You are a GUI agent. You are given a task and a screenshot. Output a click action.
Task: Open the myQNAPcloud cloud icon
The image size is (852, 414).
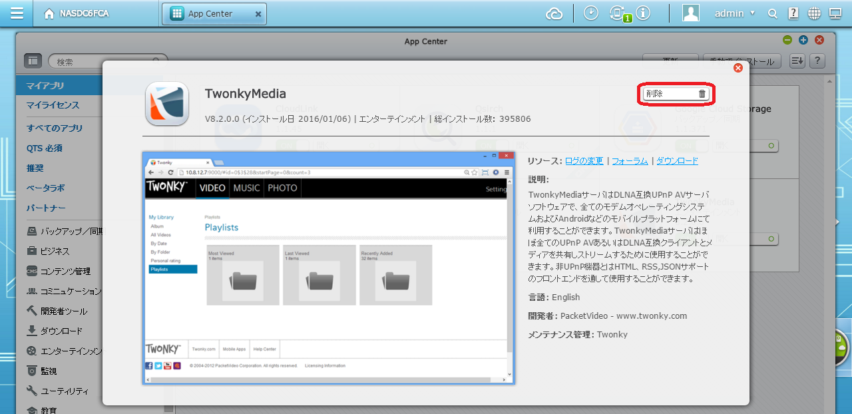554,13
